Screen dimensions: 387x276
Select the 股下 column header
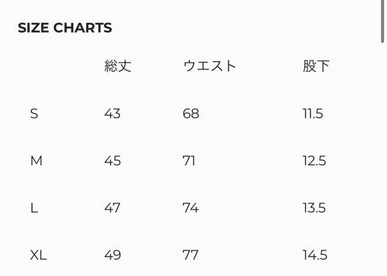click(x=316, y=66)
